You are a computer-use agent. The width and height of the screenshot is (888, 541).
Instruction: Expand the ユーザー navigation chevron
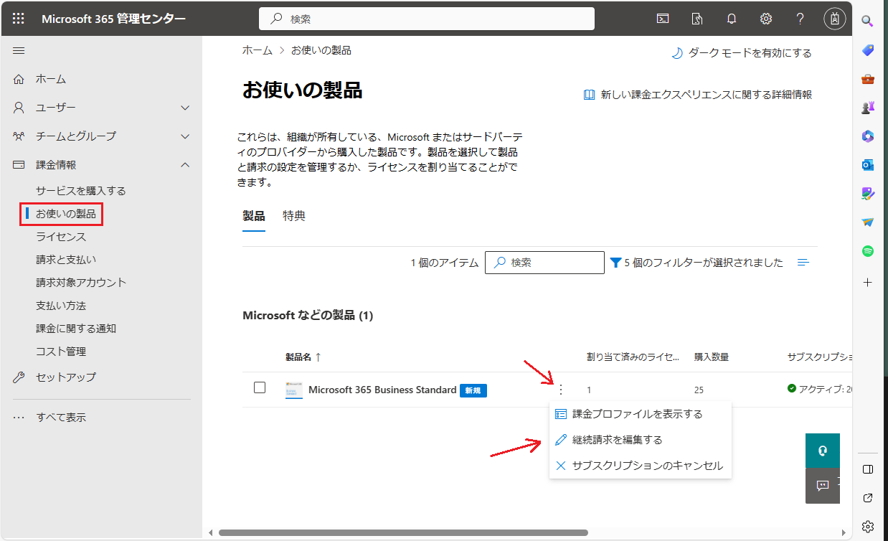[185, 108]
